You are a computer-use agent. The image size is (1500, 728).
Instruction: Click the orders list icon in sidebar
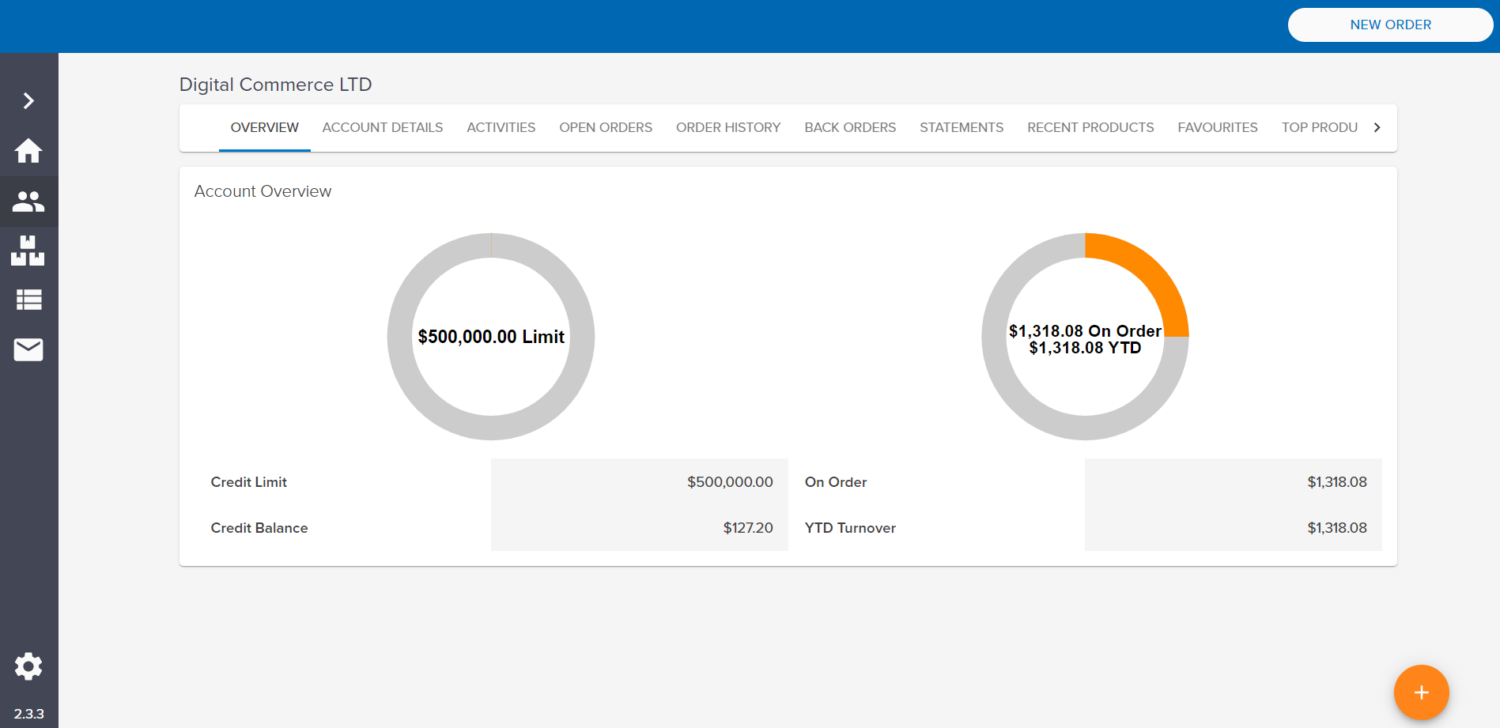click(28, 300)
